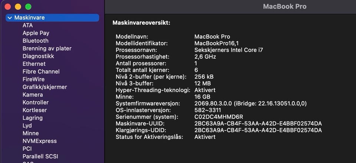This screenshot has height=163, width=356.
Task: Open Kontroller sidebar item
Action: 36,102
